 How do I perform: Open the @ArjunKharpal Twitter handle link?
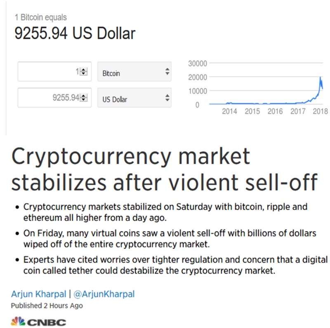pyautogui.click(x=104, y=294)
